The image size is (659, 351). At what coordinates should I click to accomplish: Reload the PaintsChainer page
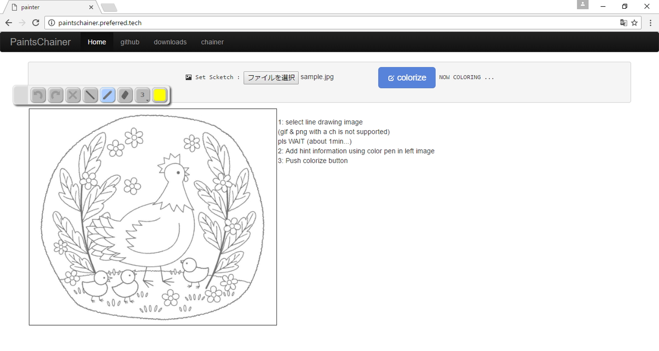click(x=35, y=23)
